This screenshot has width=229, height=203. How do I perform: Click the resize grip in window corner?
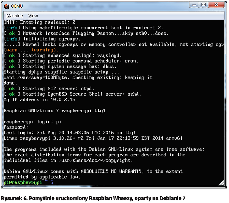click(222, 183)
